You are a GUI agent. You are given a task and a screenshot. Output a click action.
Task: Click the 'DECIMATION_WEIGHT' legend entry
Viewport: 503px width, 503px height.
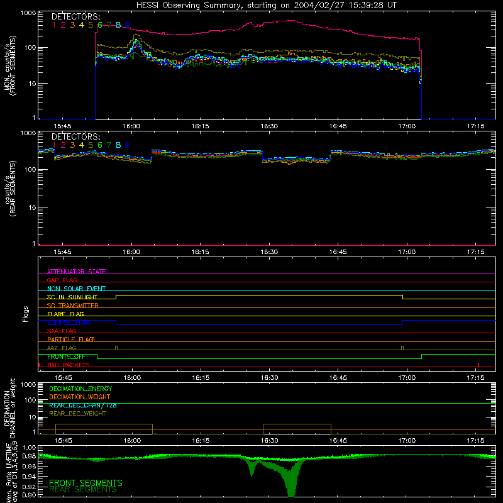(80, 397)
